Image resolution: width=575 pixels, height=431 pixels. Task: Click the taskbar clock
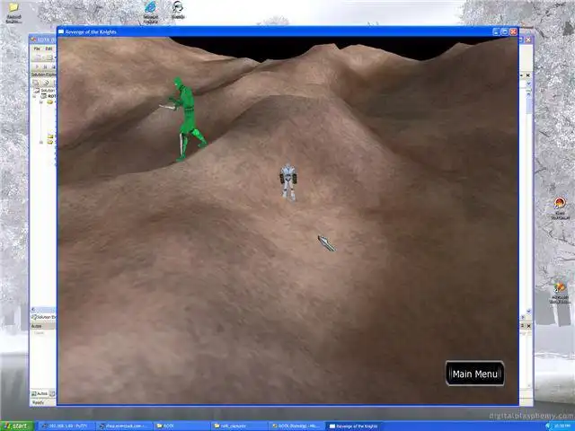(562, 426)
